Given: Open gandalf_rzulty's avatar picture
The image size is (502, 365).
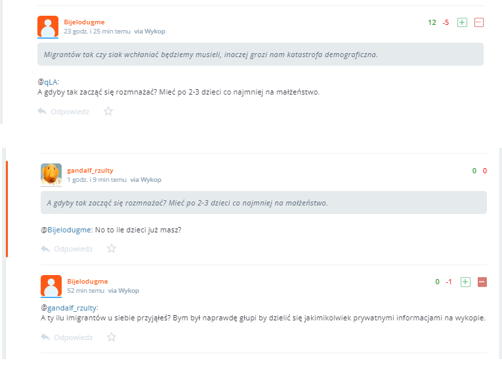Looking at the screenshot, I should pos(51,174).
